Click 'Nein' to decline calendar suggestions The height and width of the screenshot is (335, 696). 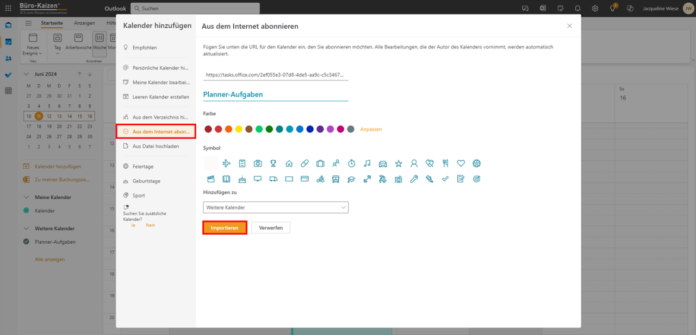pyautogui.click(x=150, y=225)
